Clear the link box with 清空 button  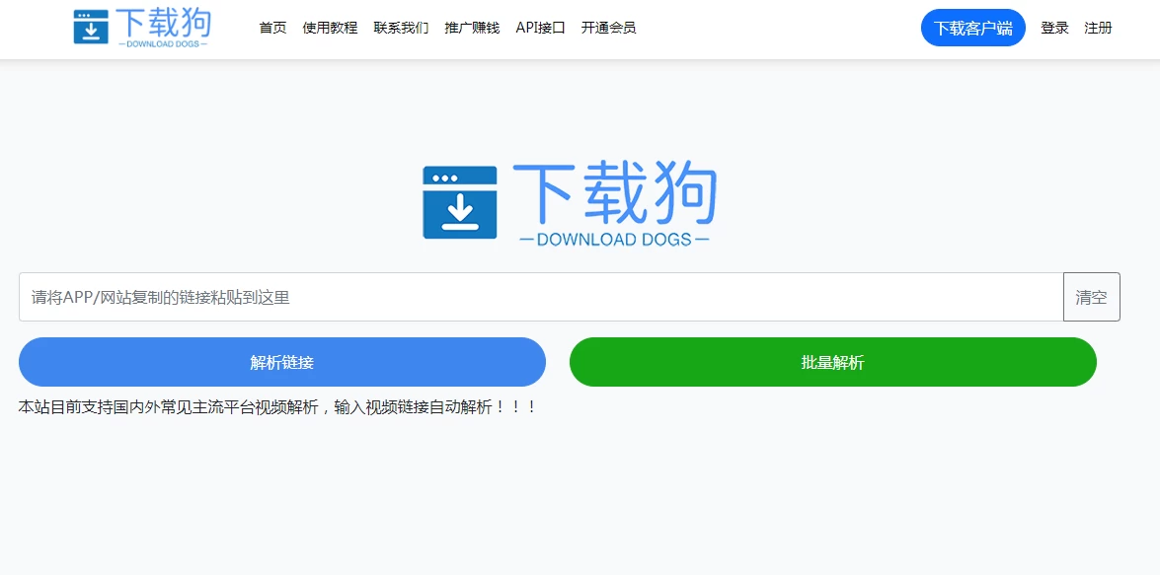[x=1091, y=296]
